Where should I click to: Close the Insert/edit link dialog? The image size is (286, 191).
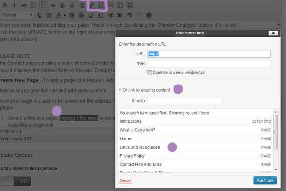(x=273, y=33)
